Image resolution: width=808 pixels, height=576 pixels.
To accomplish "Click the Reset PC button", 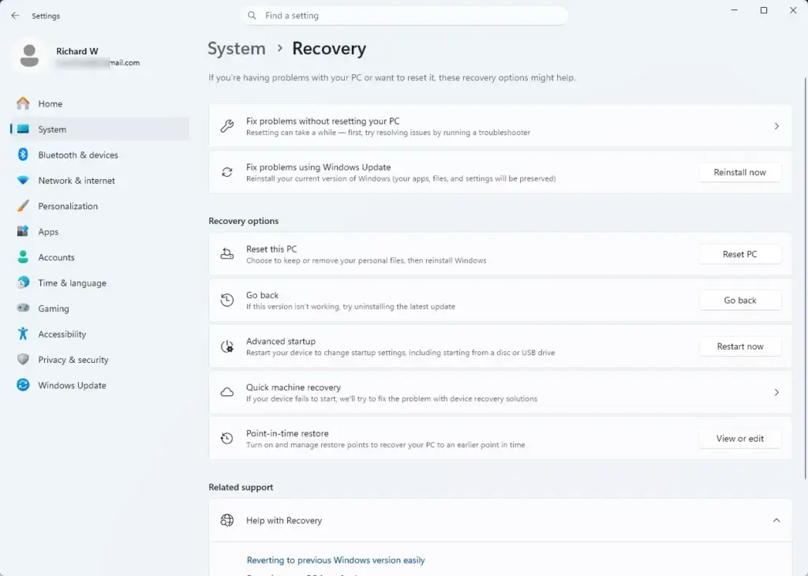I will [739, 254].
